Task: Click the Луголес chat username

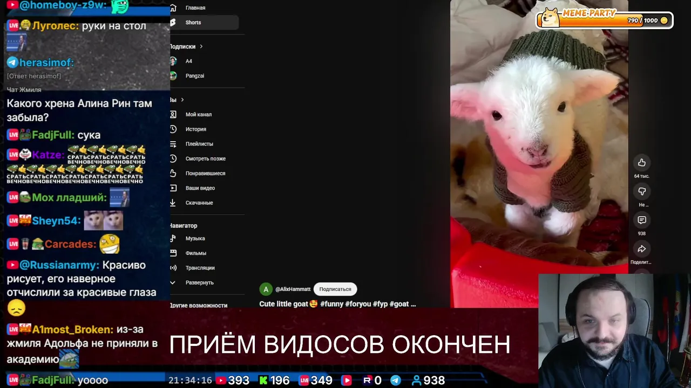Action: [x=55, y=26]
